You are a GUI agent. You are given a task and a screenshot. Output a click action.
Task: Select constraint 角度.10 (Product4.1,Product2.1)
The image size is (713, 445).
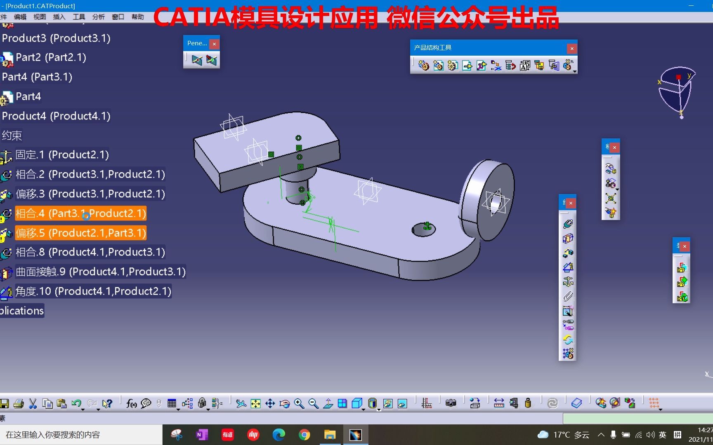point(93,291)
